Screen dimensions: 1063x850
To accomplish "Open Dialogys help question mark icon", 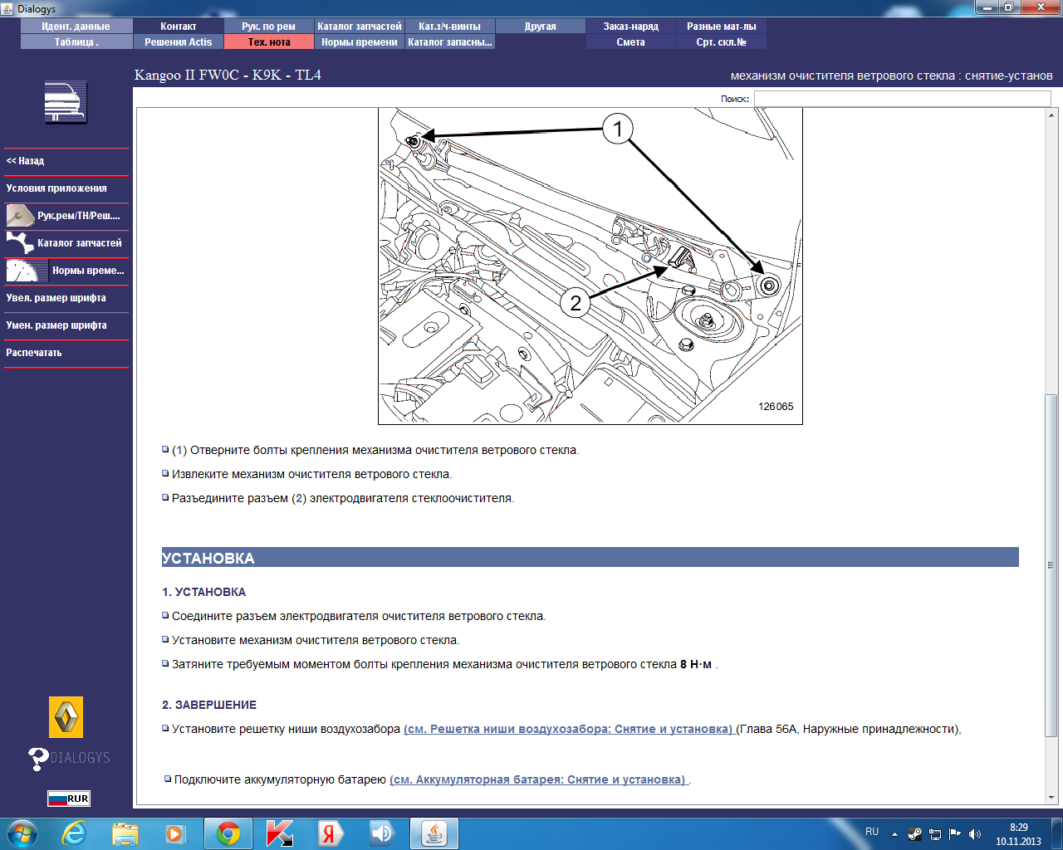I will tap(38, 759).
